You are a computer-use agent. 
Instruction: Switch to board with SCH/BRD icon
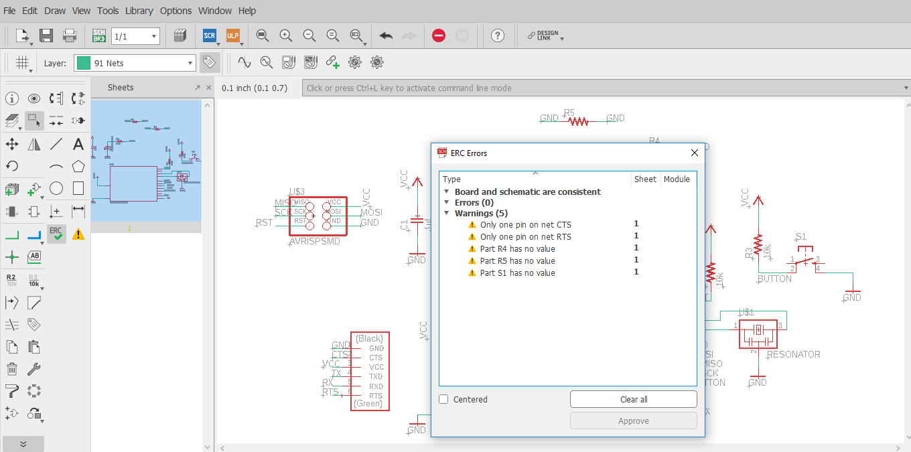tap(99, 35)
